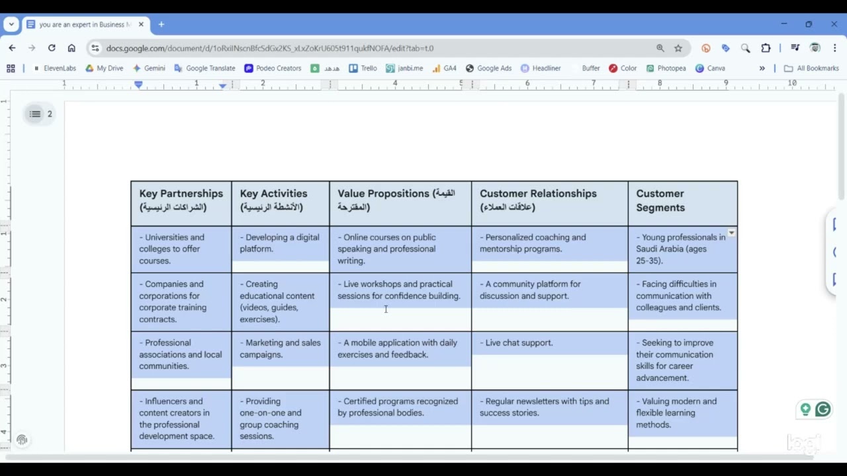Image resolution: width=847 pixels, height=476 pixels.
Task: Click the browser back arrow
Action: click(12, 48)
